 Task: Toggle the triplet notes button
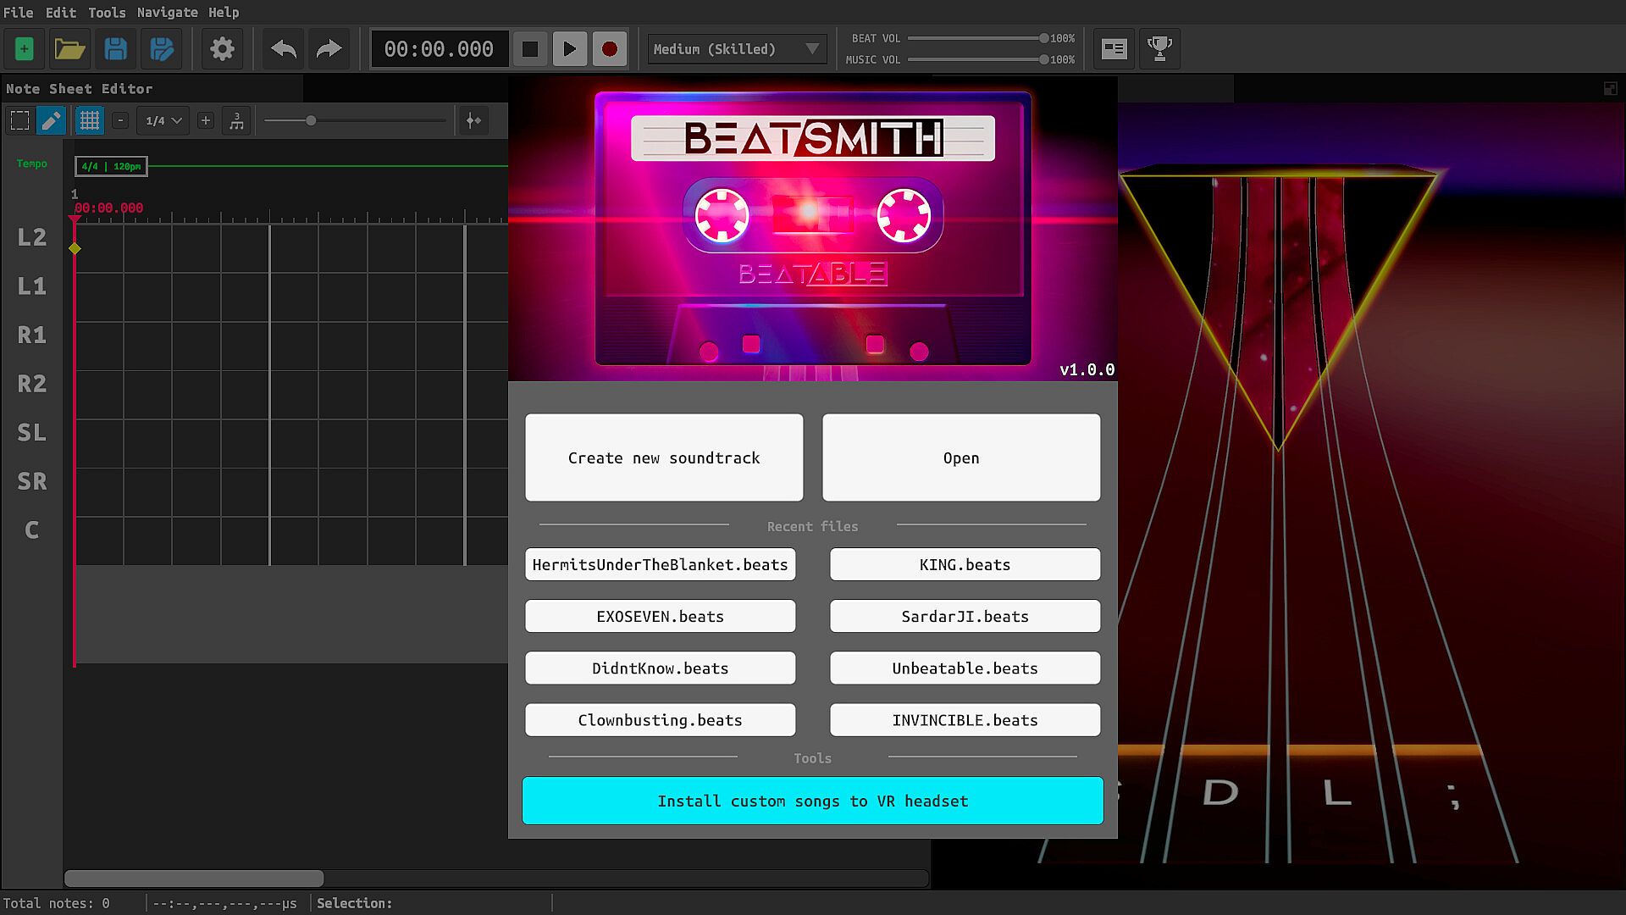(x=236, y=121)
